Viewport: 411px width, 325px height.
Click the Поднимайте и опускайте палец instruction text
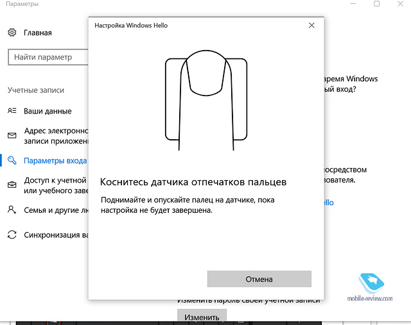pos(188,205)
